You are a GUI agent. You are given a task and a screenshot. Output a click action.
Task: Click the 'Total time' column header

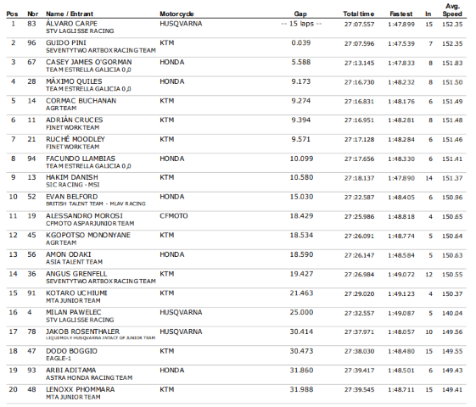coord(359,14)
